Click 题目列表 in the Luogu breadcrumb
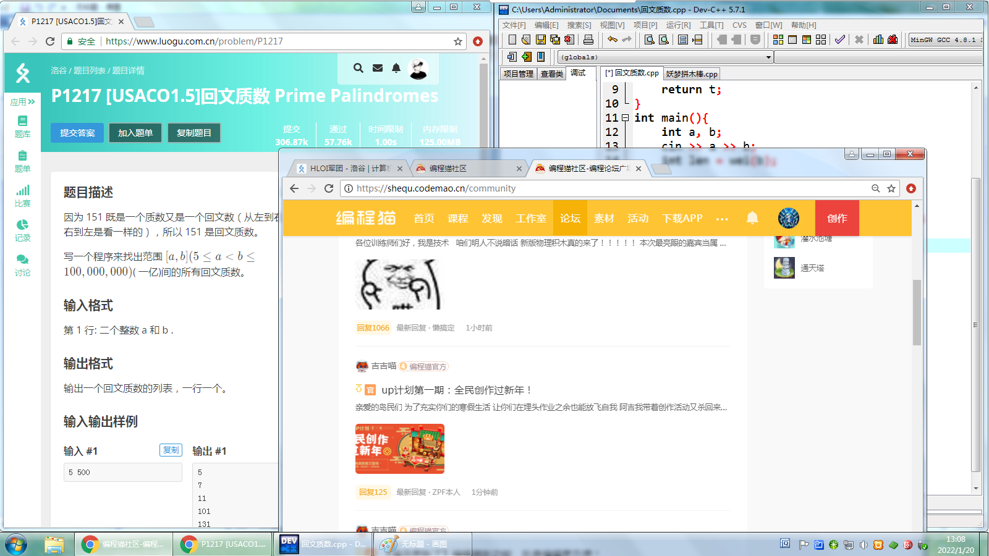Viewport: 989px width, 556px height. [90, 70]
